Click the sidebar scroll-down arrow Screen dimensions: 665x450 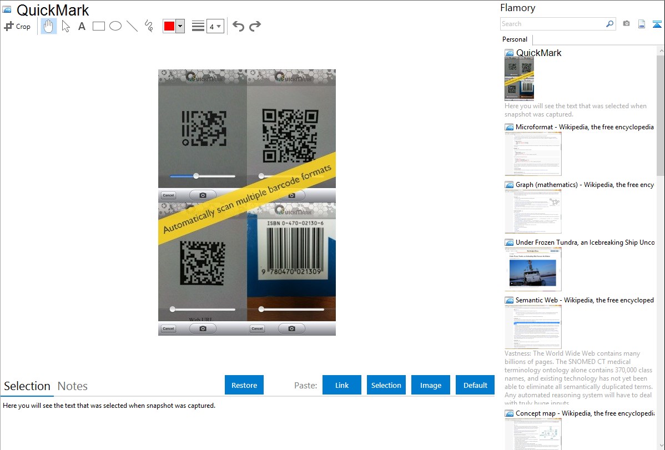pos(661,446)
